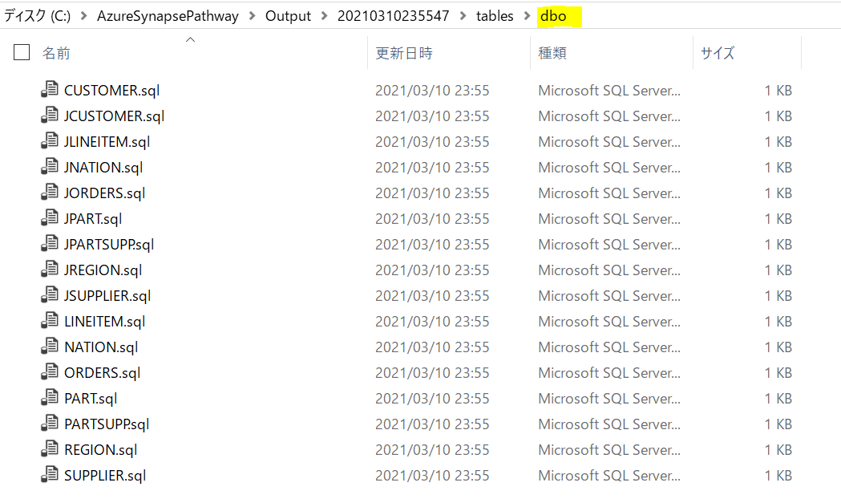Select the NATION.sql file name
The width and height of the screenshot is (841, 503).
point(101,347)
